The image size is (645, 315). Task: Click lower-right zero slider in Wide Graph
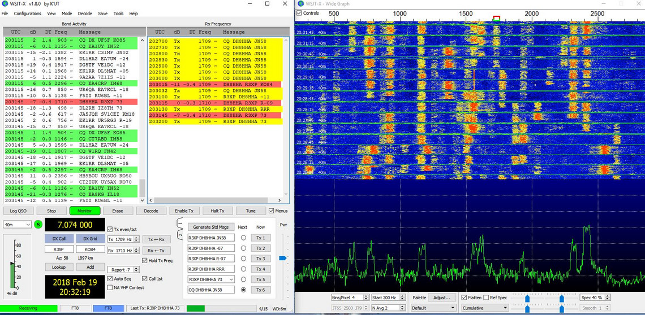(561, 310)
